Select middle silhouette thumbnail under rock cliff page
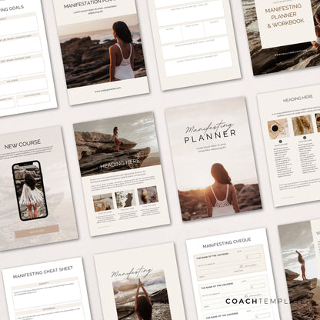320x320 pixels. coord(125,198)
